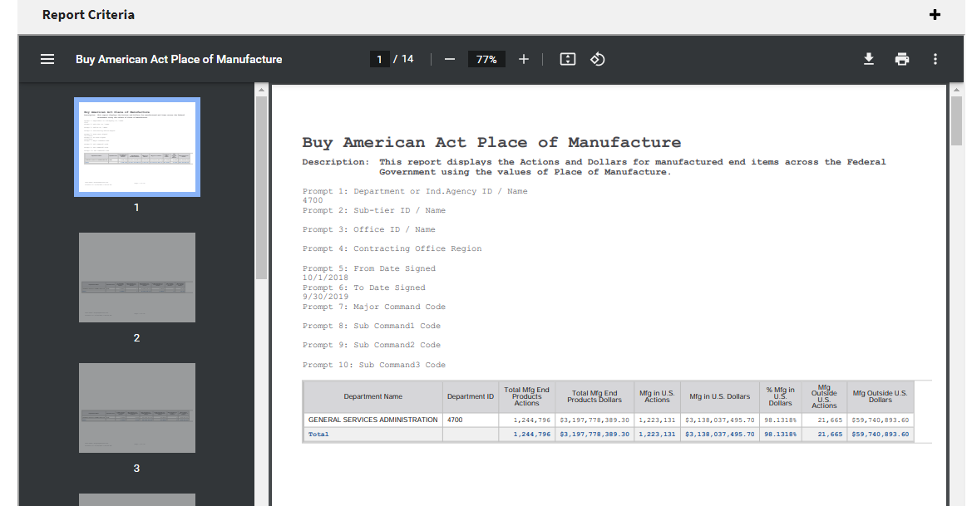Click the Department Name column header
The width and height of the screenshot is (967, 506).
(x=373, y=396)
